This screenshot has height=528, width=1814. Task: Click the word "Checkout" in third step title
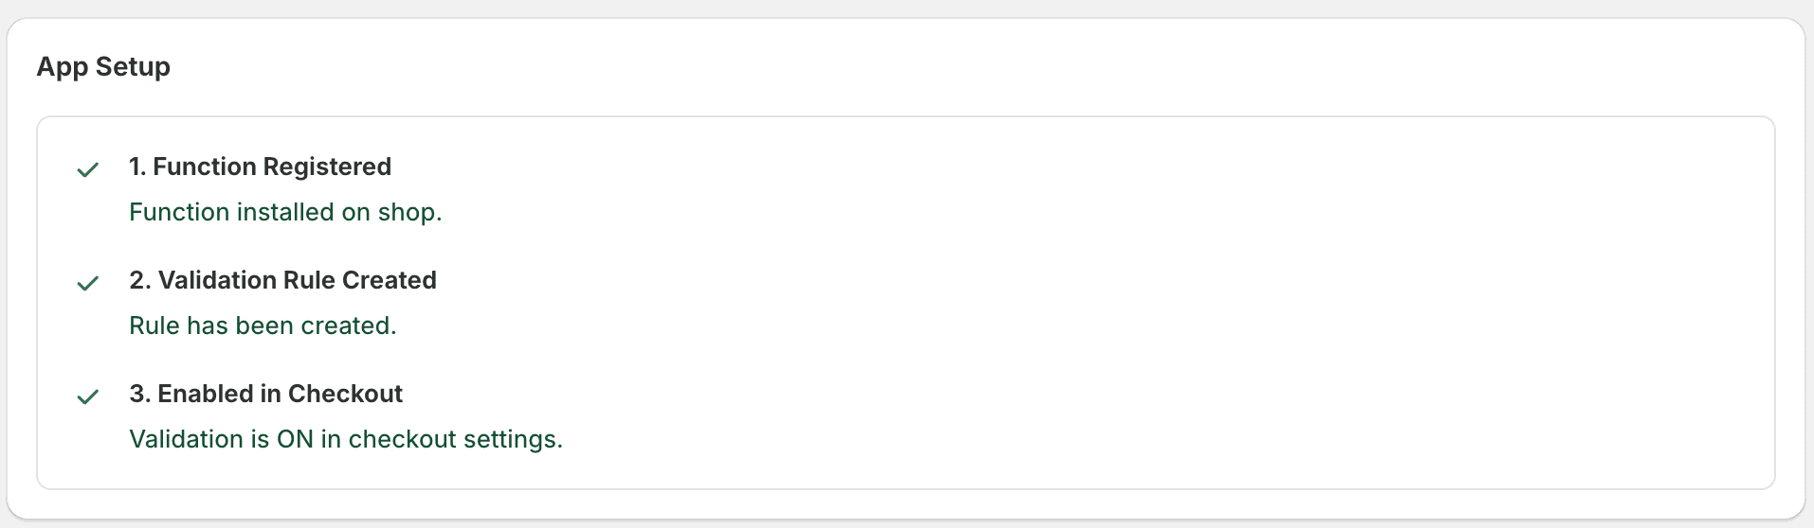[x=345, y=394]
